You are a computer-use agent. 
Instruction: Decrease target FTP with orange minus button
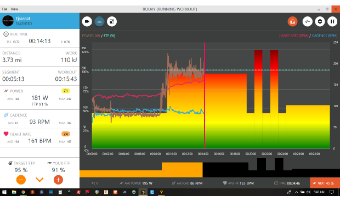[x=21, y=180]
